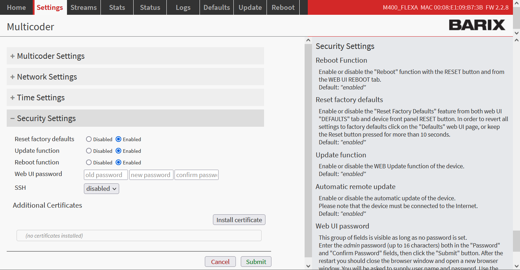Collapse the Security Settings section
Image resolution: width=520 pixels, height=270 pixels.
point(46,118)
